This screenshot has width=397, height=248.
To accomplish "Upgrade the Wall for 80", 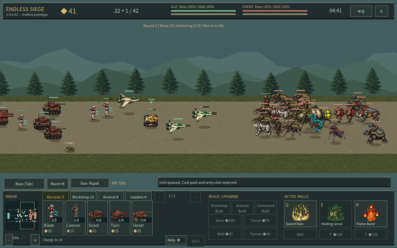I will coord(225,234).
